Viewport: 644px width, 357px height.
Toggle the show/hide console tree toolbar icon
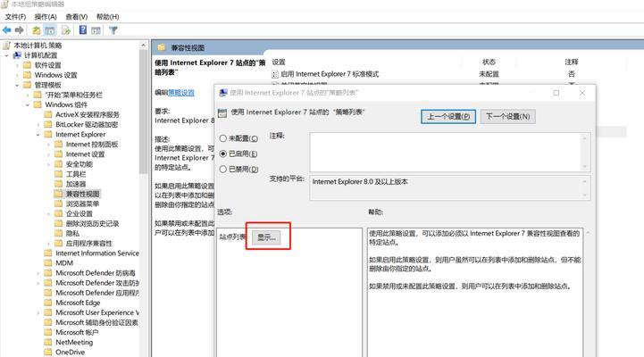click(50, 30)
